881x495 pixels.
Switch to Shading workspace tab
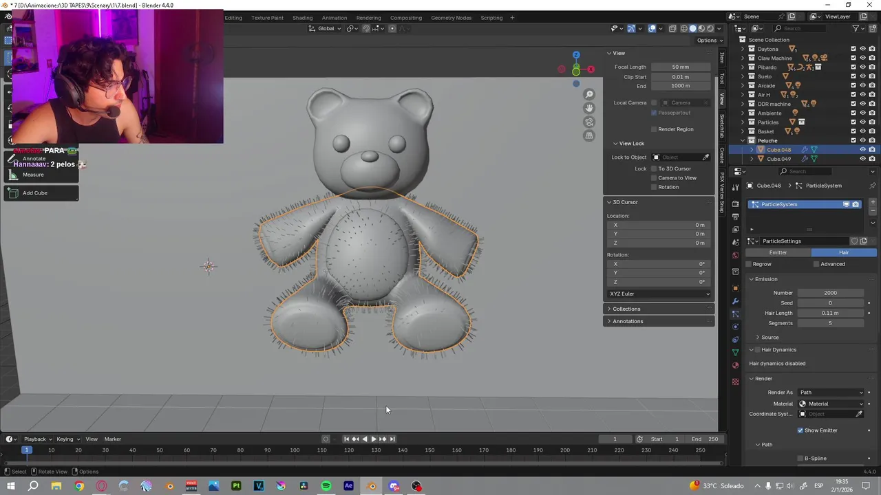point(302,18)
